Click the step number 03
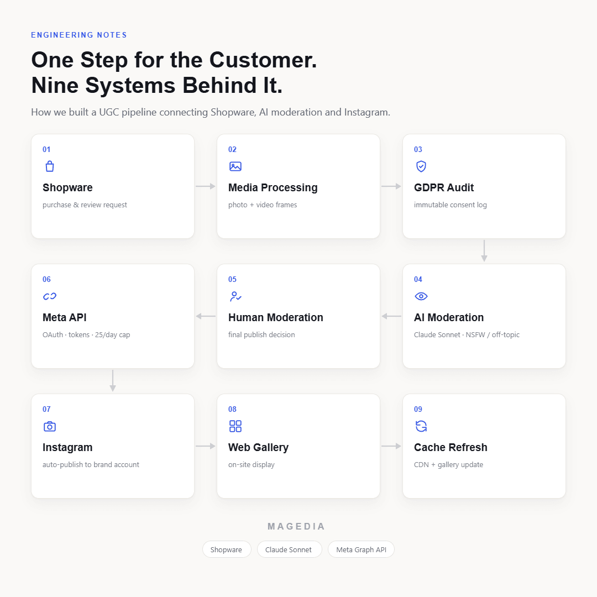Screen dimensions: 597x597 point(418,149)
